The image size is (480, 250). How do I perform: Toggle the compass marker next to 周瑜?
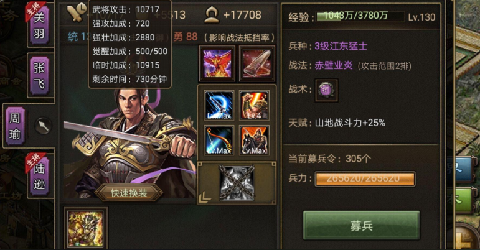pyautogui.click(x=43, y=126)
